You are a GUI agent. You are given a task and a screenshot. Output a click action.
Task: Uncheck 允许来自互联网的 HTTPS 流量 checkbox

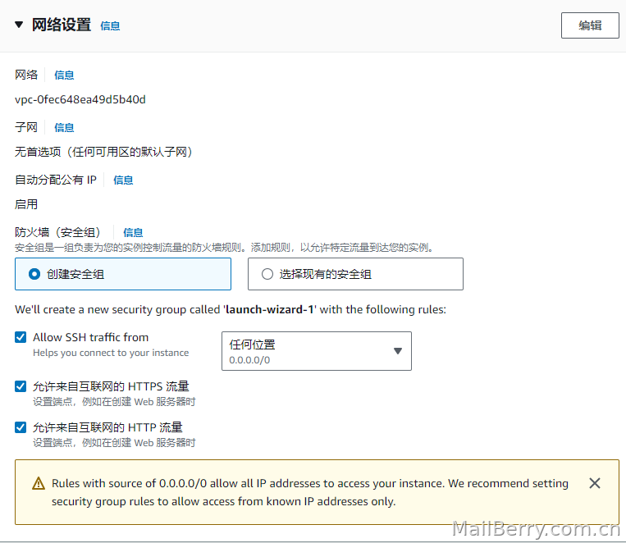pos(21,386)
